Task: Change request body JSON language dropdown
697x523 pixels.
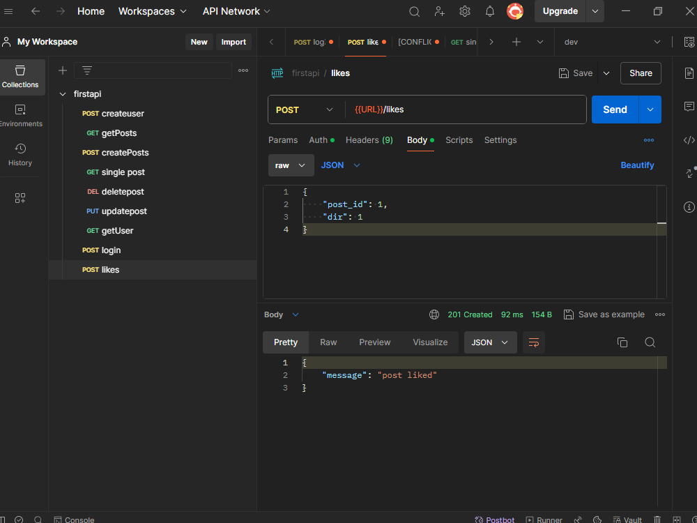Action: [x=341, y=165]
